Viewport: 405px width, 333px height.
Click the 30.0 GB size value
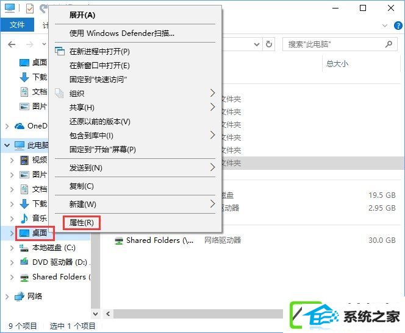[x=382, y=240]
